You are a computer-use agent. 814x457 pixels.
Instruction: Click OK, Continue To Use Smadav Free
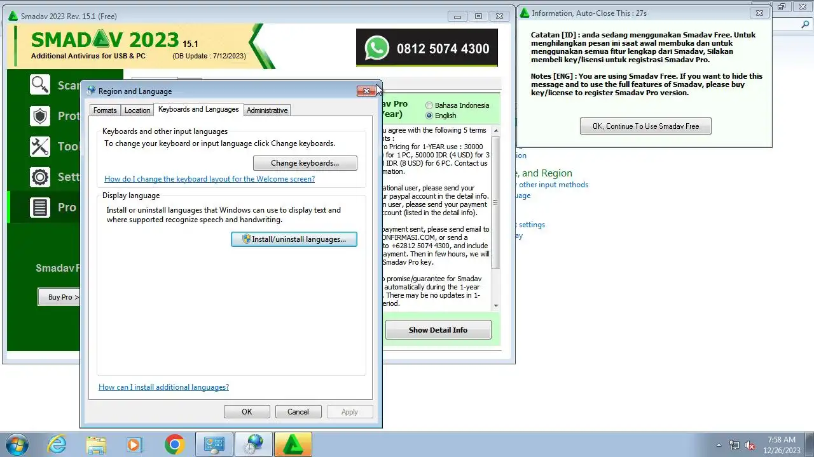coord(645,126)
